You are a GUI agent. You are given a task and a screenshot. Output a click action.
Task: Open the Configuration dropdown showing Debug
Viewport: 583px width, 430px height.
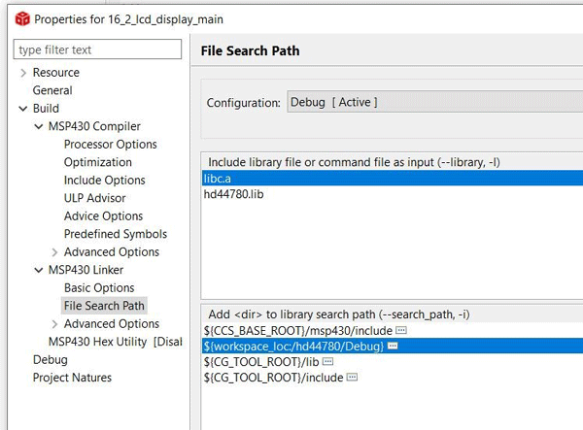coord(432,103)
